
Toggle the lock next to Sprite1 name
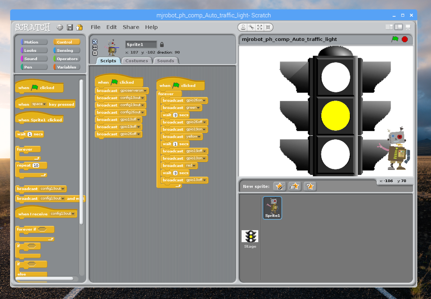coord(162,44)
